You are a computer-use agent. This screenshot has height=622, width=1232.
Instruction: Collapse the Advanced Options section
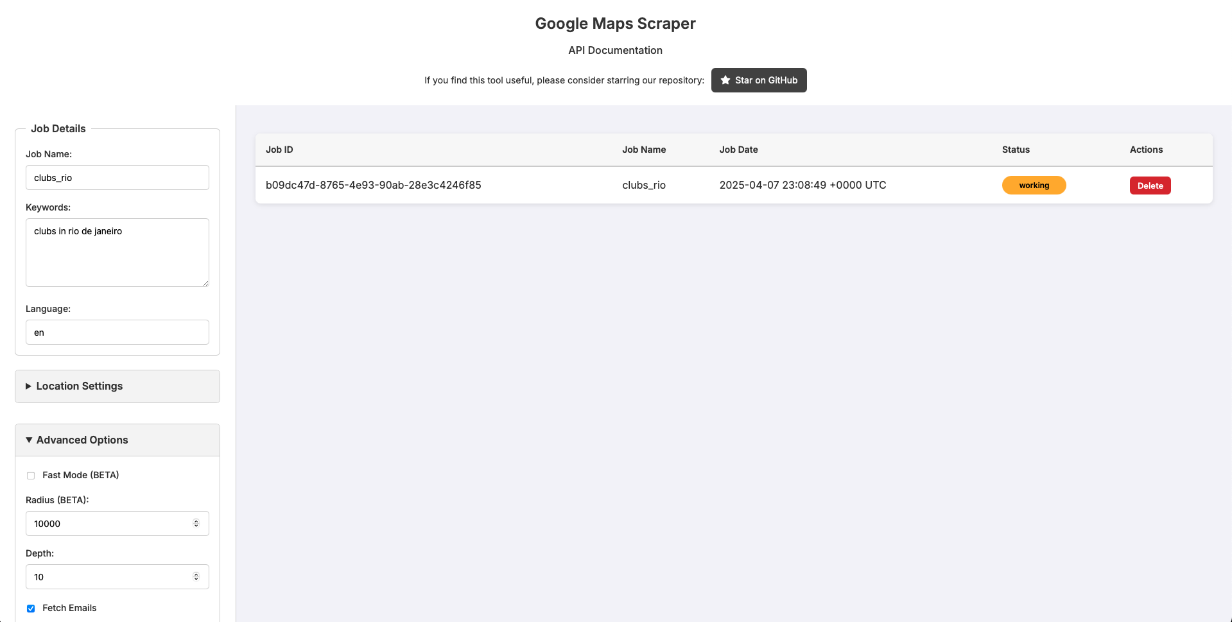coord(82,440)
